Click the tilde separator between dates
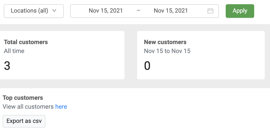Viewport: 270px width, 136px height. pyautogui.click(x=138, y=11)
